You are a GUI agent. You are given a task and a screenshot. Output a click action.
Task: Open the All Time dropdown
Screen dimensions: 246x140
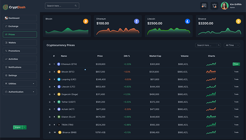click(x=232, y=45)
